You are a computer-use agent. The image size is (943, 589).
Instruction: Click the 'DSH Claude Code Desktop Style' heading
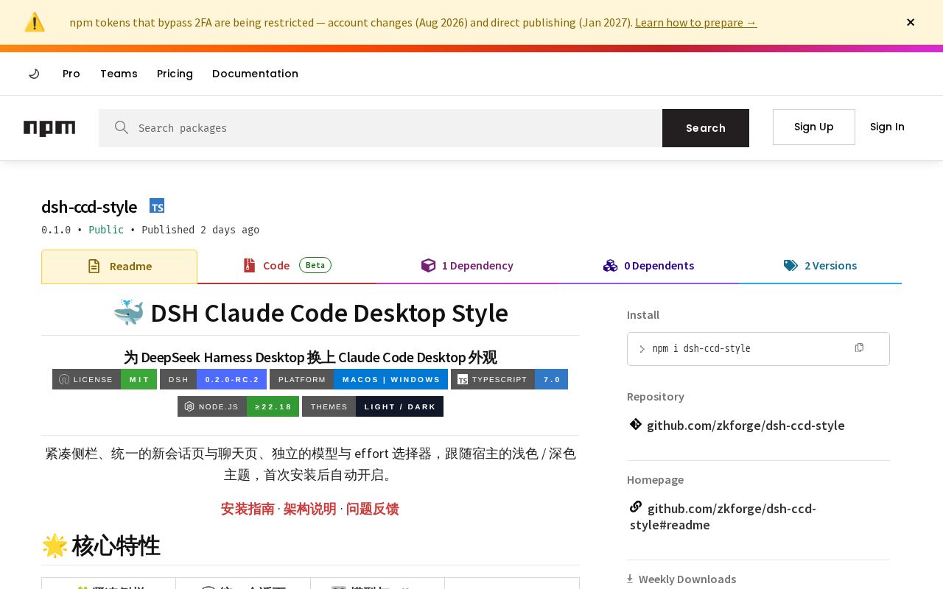click(x=311, y=313)
